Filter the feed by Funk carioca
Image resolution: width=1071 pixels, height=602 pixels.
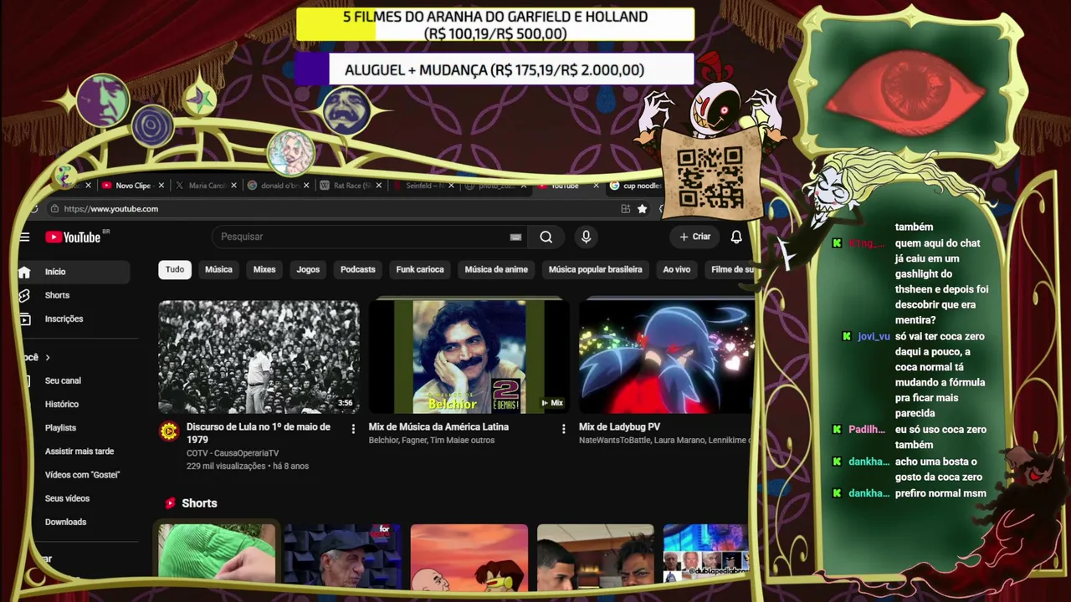pyautogui.click(x=420, y=269)
